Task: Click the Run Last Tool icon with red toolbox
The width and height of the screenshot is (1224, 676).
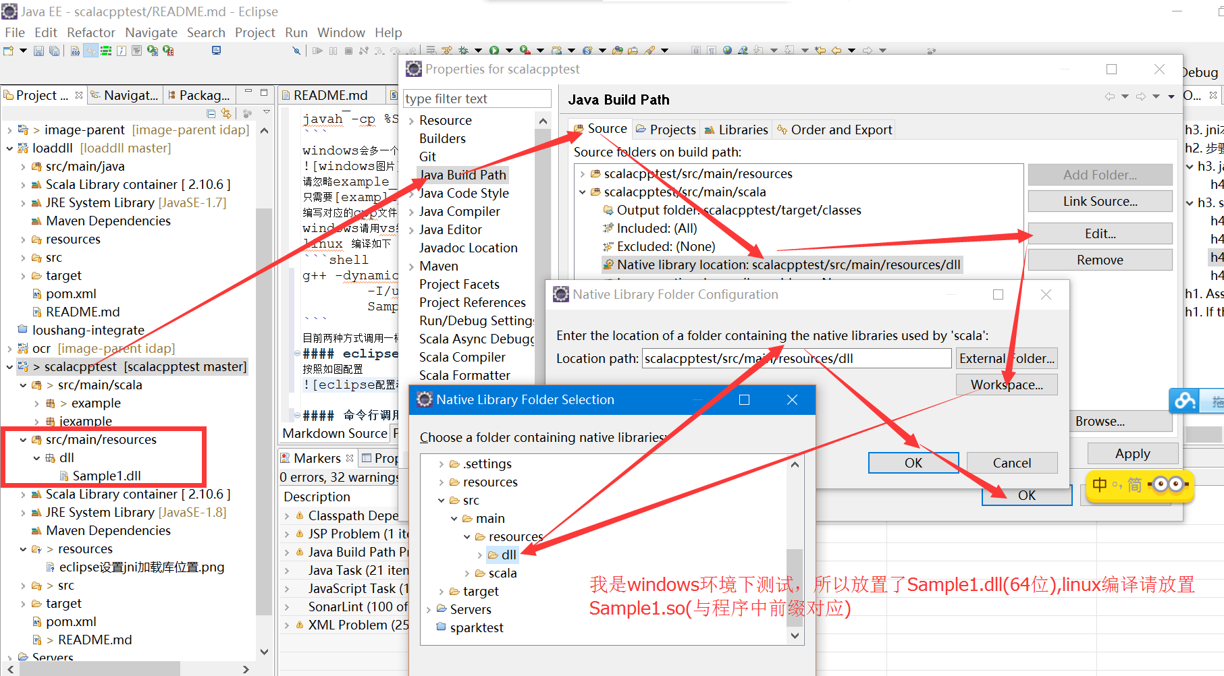Action: click(525, 50)
